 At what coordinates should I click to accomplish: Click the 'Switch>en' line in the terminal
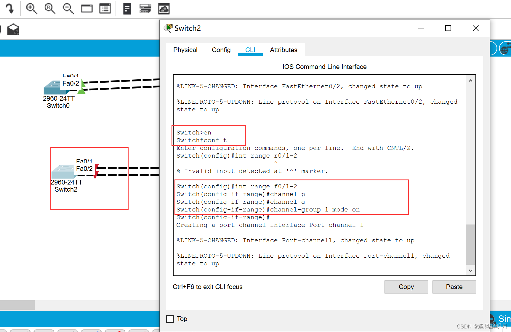[194, 133]
